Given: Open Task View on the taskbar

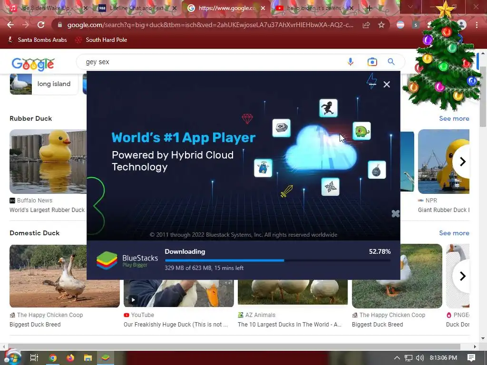Looking at the screenshot, I should tap(34, 358).
